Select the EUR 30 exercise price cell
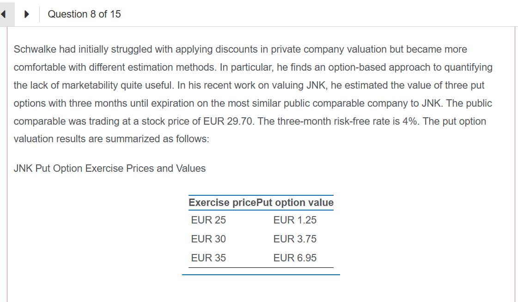Image resolution: width=518 pixels, height=302 pixels. coord(208,239)
